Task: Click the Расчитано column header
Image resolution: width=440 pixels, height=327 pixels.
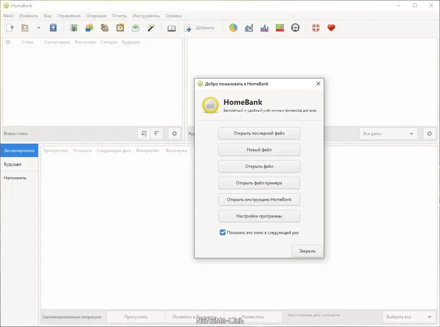Action: (x=85, y=42)
